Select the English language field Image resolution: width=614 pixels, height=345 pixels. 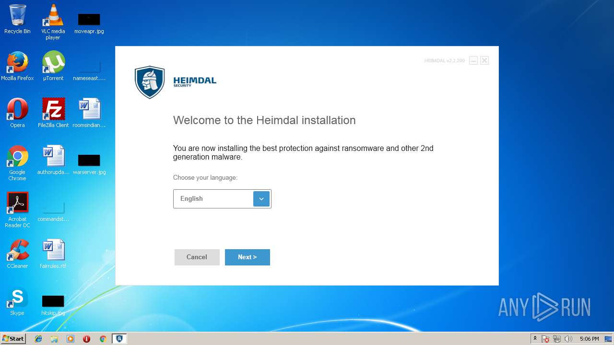pyautogui.click(x=222, y=199)
